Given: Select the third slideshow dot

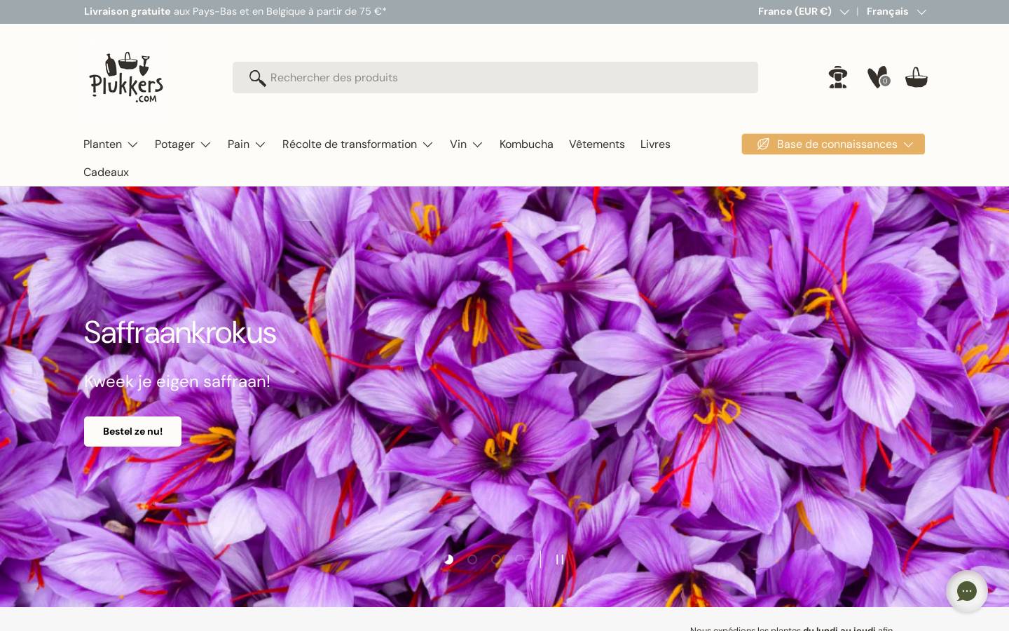Looking at the screenshot, I should coord(496,559).
